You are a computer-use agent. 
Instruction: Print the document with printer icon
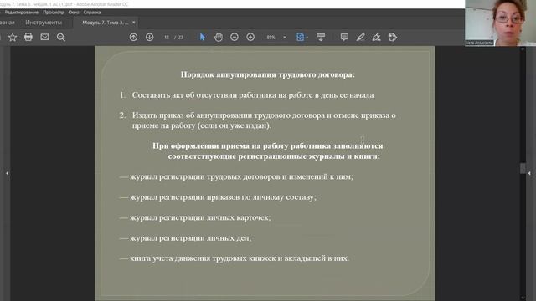(28, 37)
